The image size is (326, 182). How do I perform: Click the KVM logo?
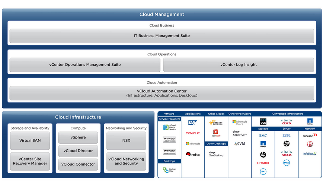point(240,144)
